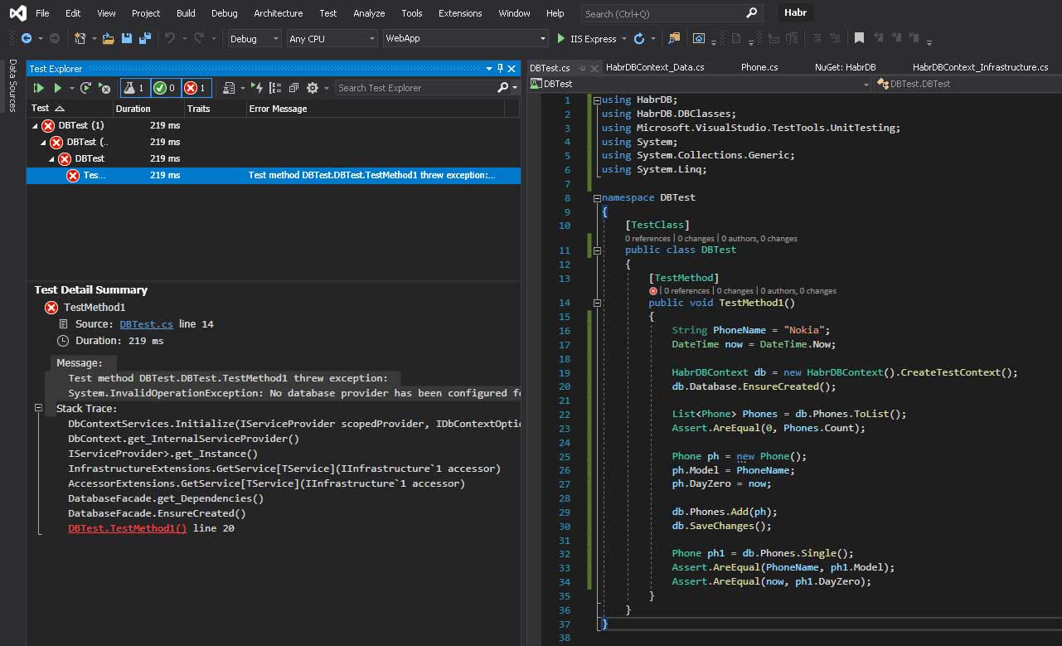Close the Test Explorer panel
1062x646 pixels.
(512, 69)
